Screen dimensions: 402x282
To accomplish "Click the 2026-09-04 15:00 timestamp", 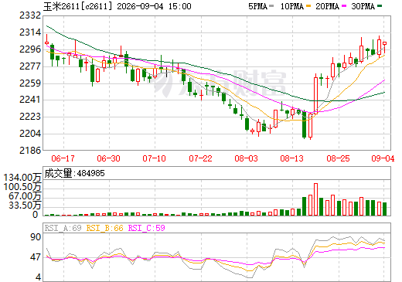I will (154, 6).
